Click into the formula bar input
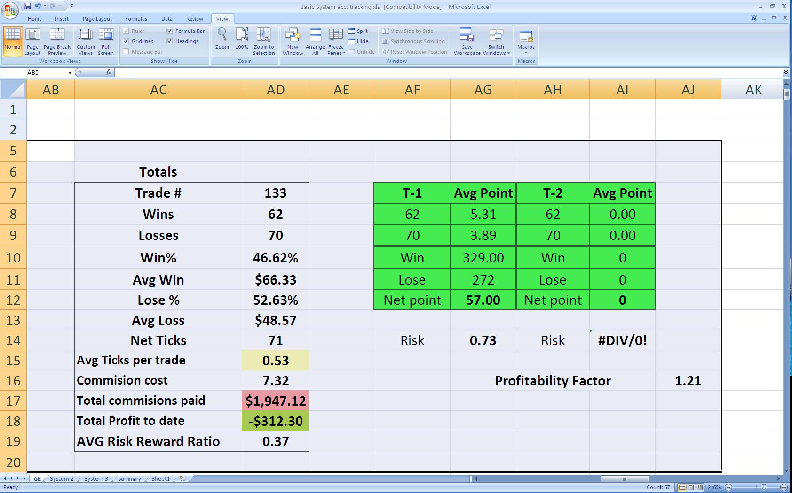 (448, 72)
